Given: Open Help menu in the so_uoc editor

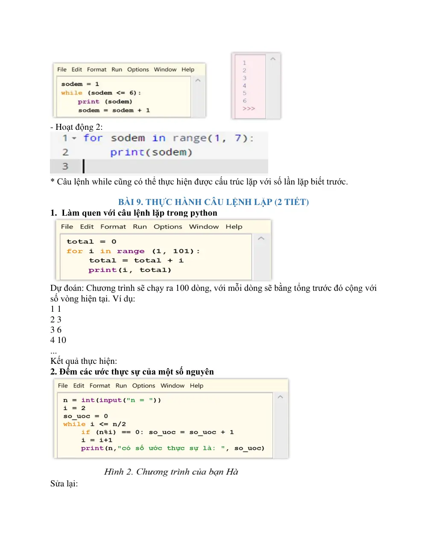Looking at the screenshot, I should 196,386.
